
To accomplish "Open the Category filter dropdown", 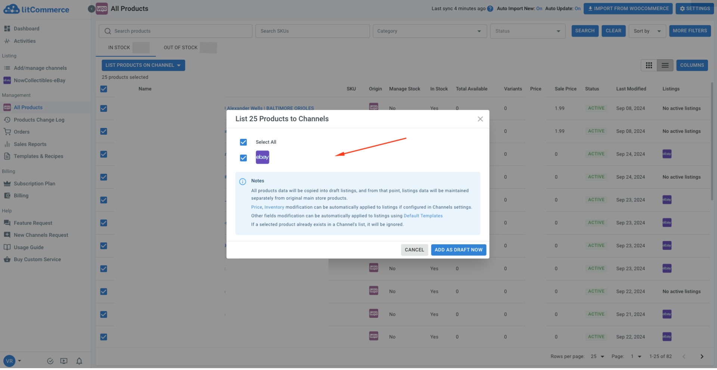I will [x=429, y=31].
